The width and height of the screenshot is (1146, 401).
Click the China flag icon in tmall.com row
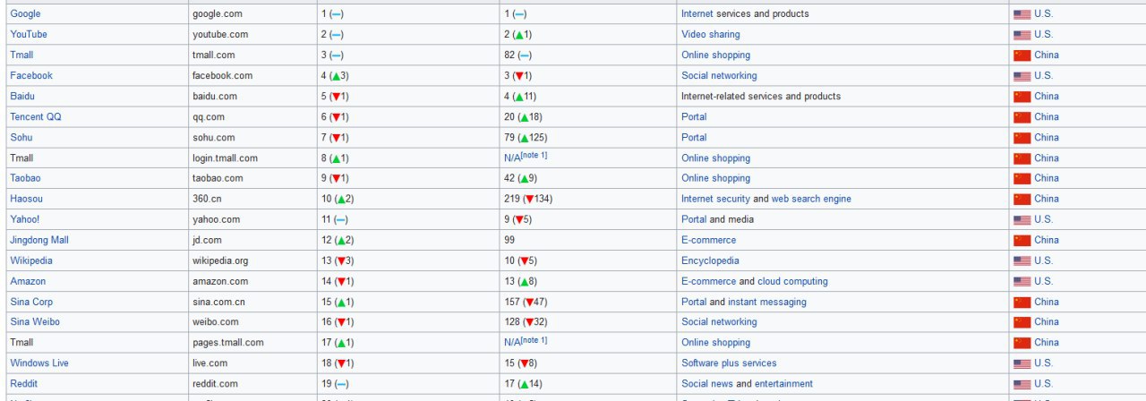click(1022, 55)
